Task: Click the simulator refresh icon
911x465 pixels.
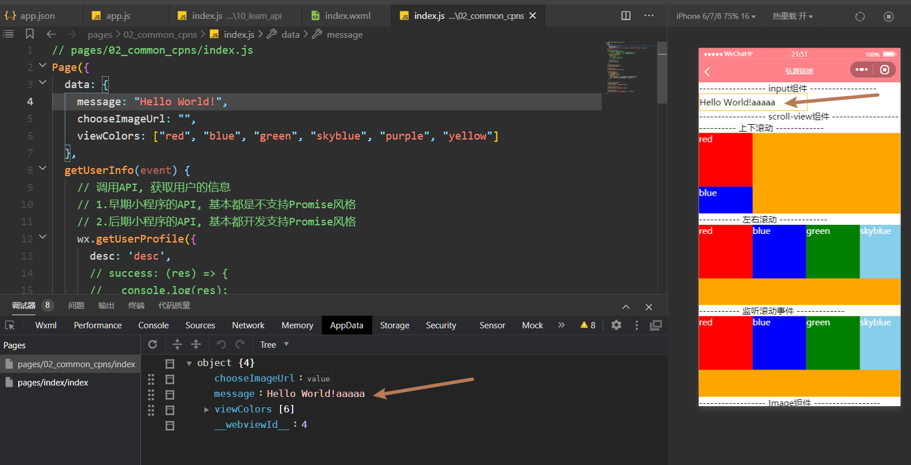Action: point(859,17)
